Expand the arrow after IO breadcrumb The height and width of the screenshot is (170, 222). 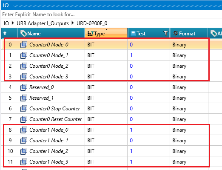[13, 23]
